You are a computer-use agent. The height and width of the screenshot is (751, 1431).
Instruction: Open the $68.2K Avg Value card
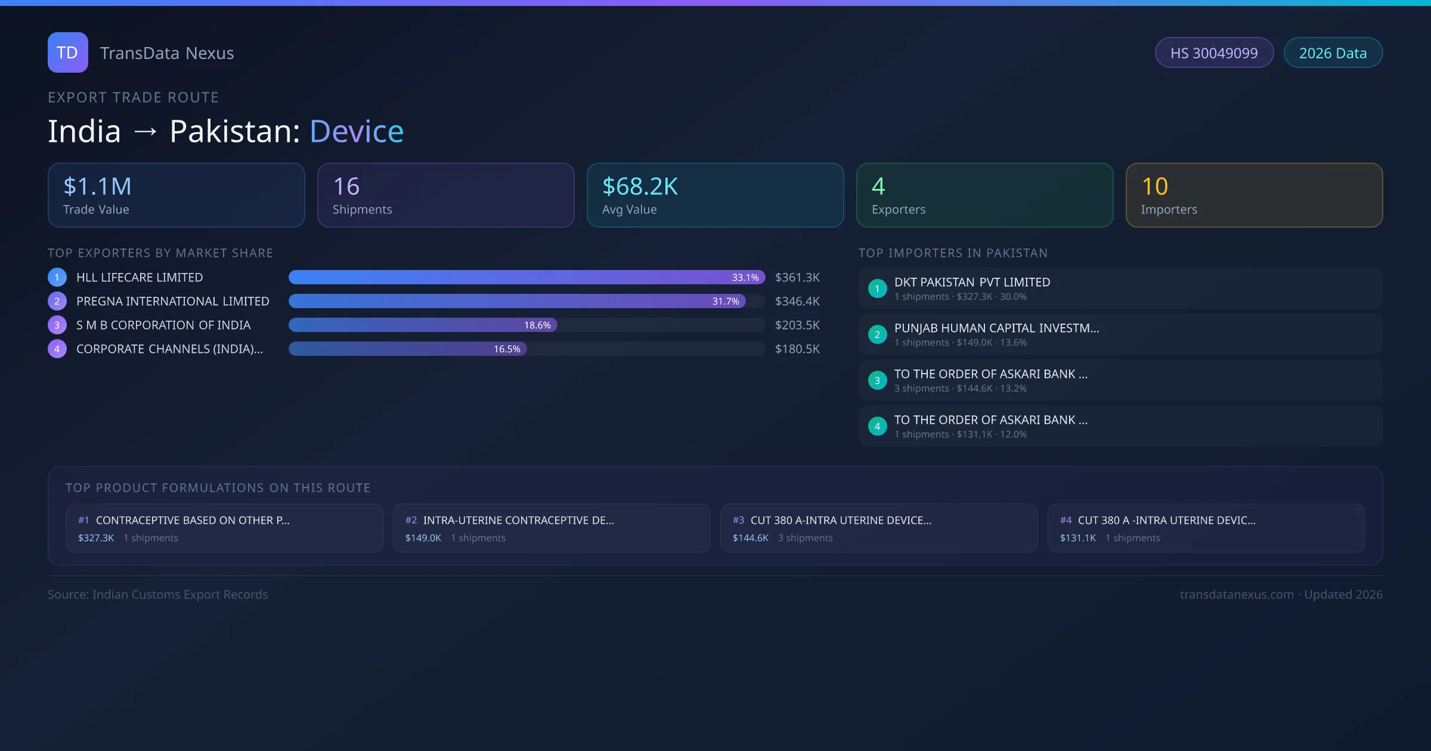(715, 195)
